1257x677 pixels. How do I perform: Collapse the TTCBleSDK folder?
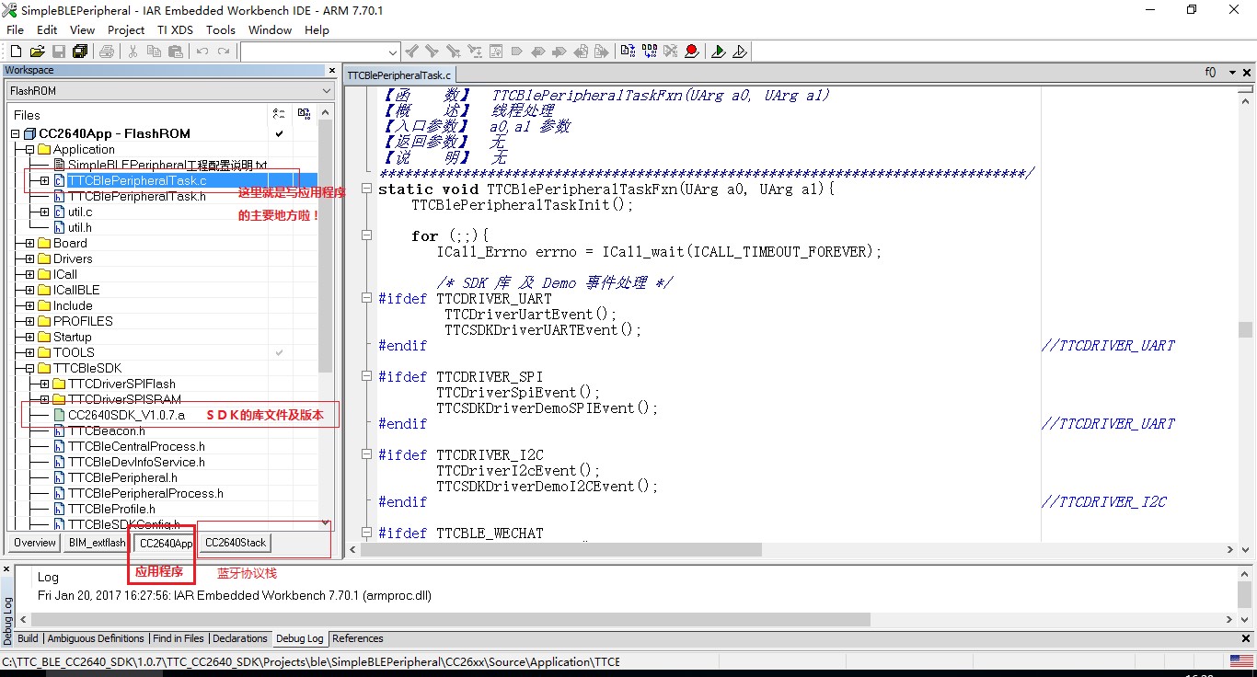tap(29, 368)
